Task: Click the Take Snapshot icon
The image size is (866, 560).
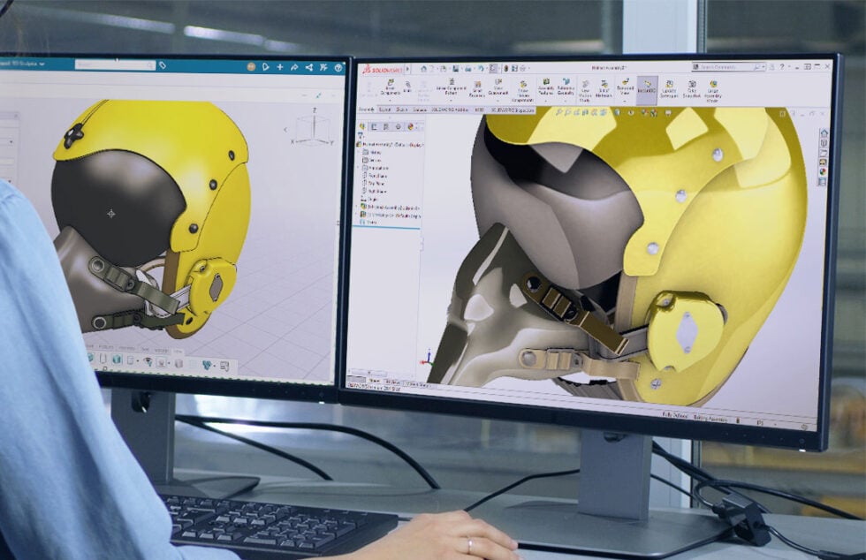Action: point(692,87)
